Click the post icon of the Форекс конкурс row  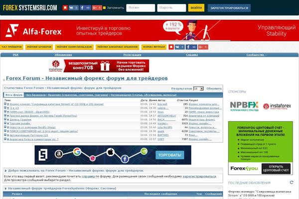pos(5,104)
